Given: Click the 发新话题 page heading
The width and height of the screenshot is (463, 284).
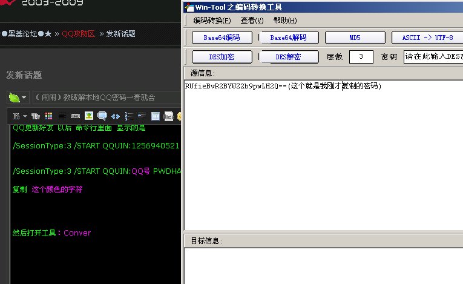Looking at the screenshot, I should (24, 74).
